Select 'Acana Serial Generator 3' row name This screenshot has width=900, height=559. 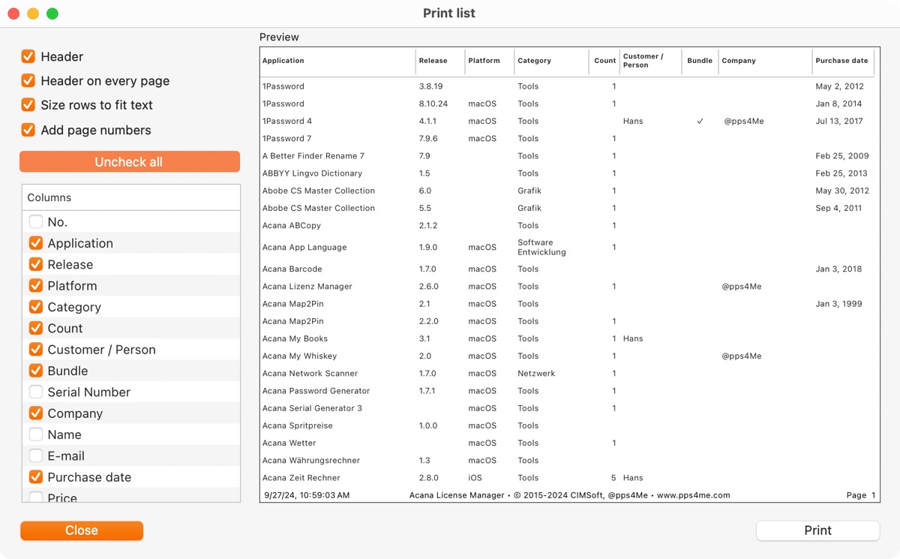(x=313, y=408)
